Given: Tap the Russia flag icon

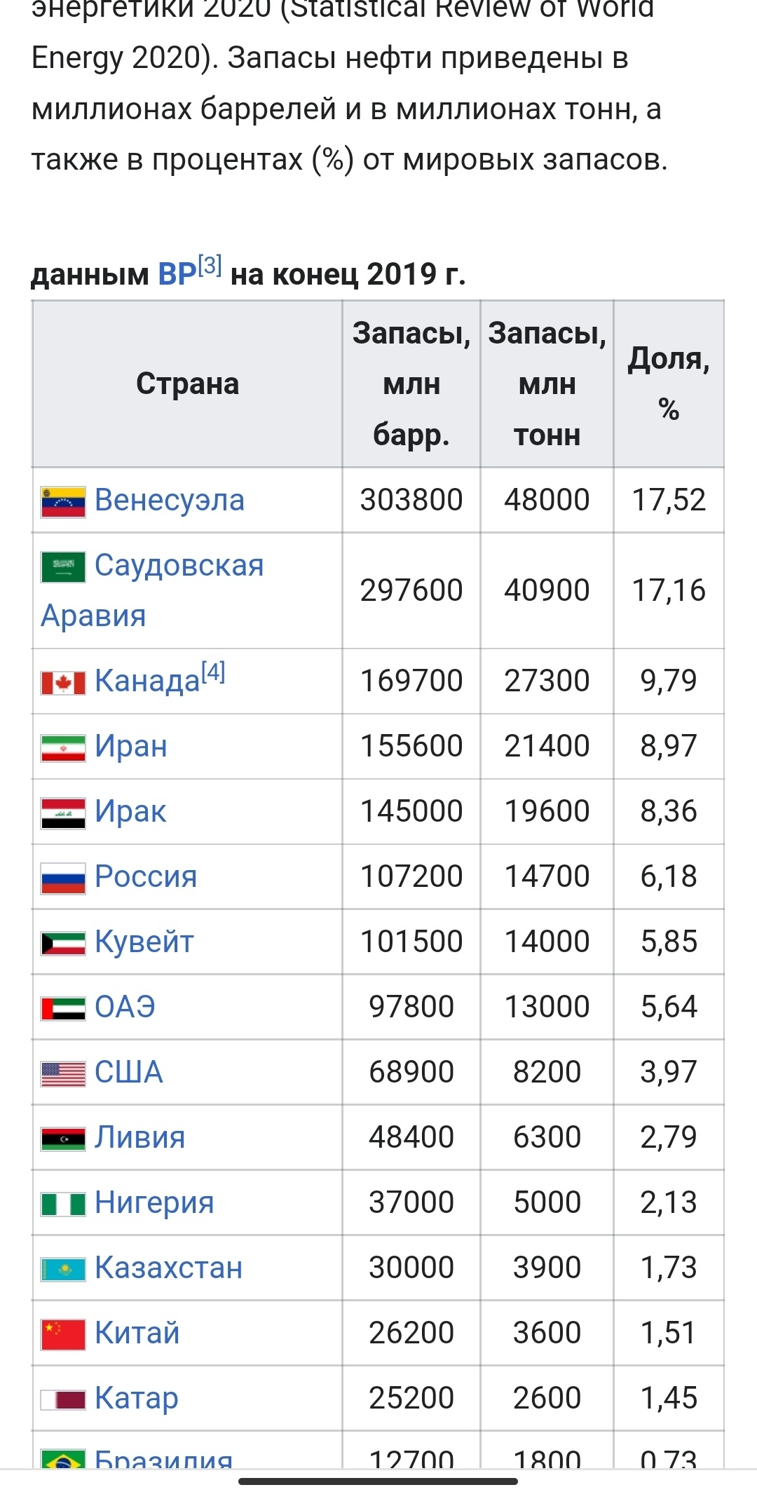Looking at the screenshot, I should [63, 878].
